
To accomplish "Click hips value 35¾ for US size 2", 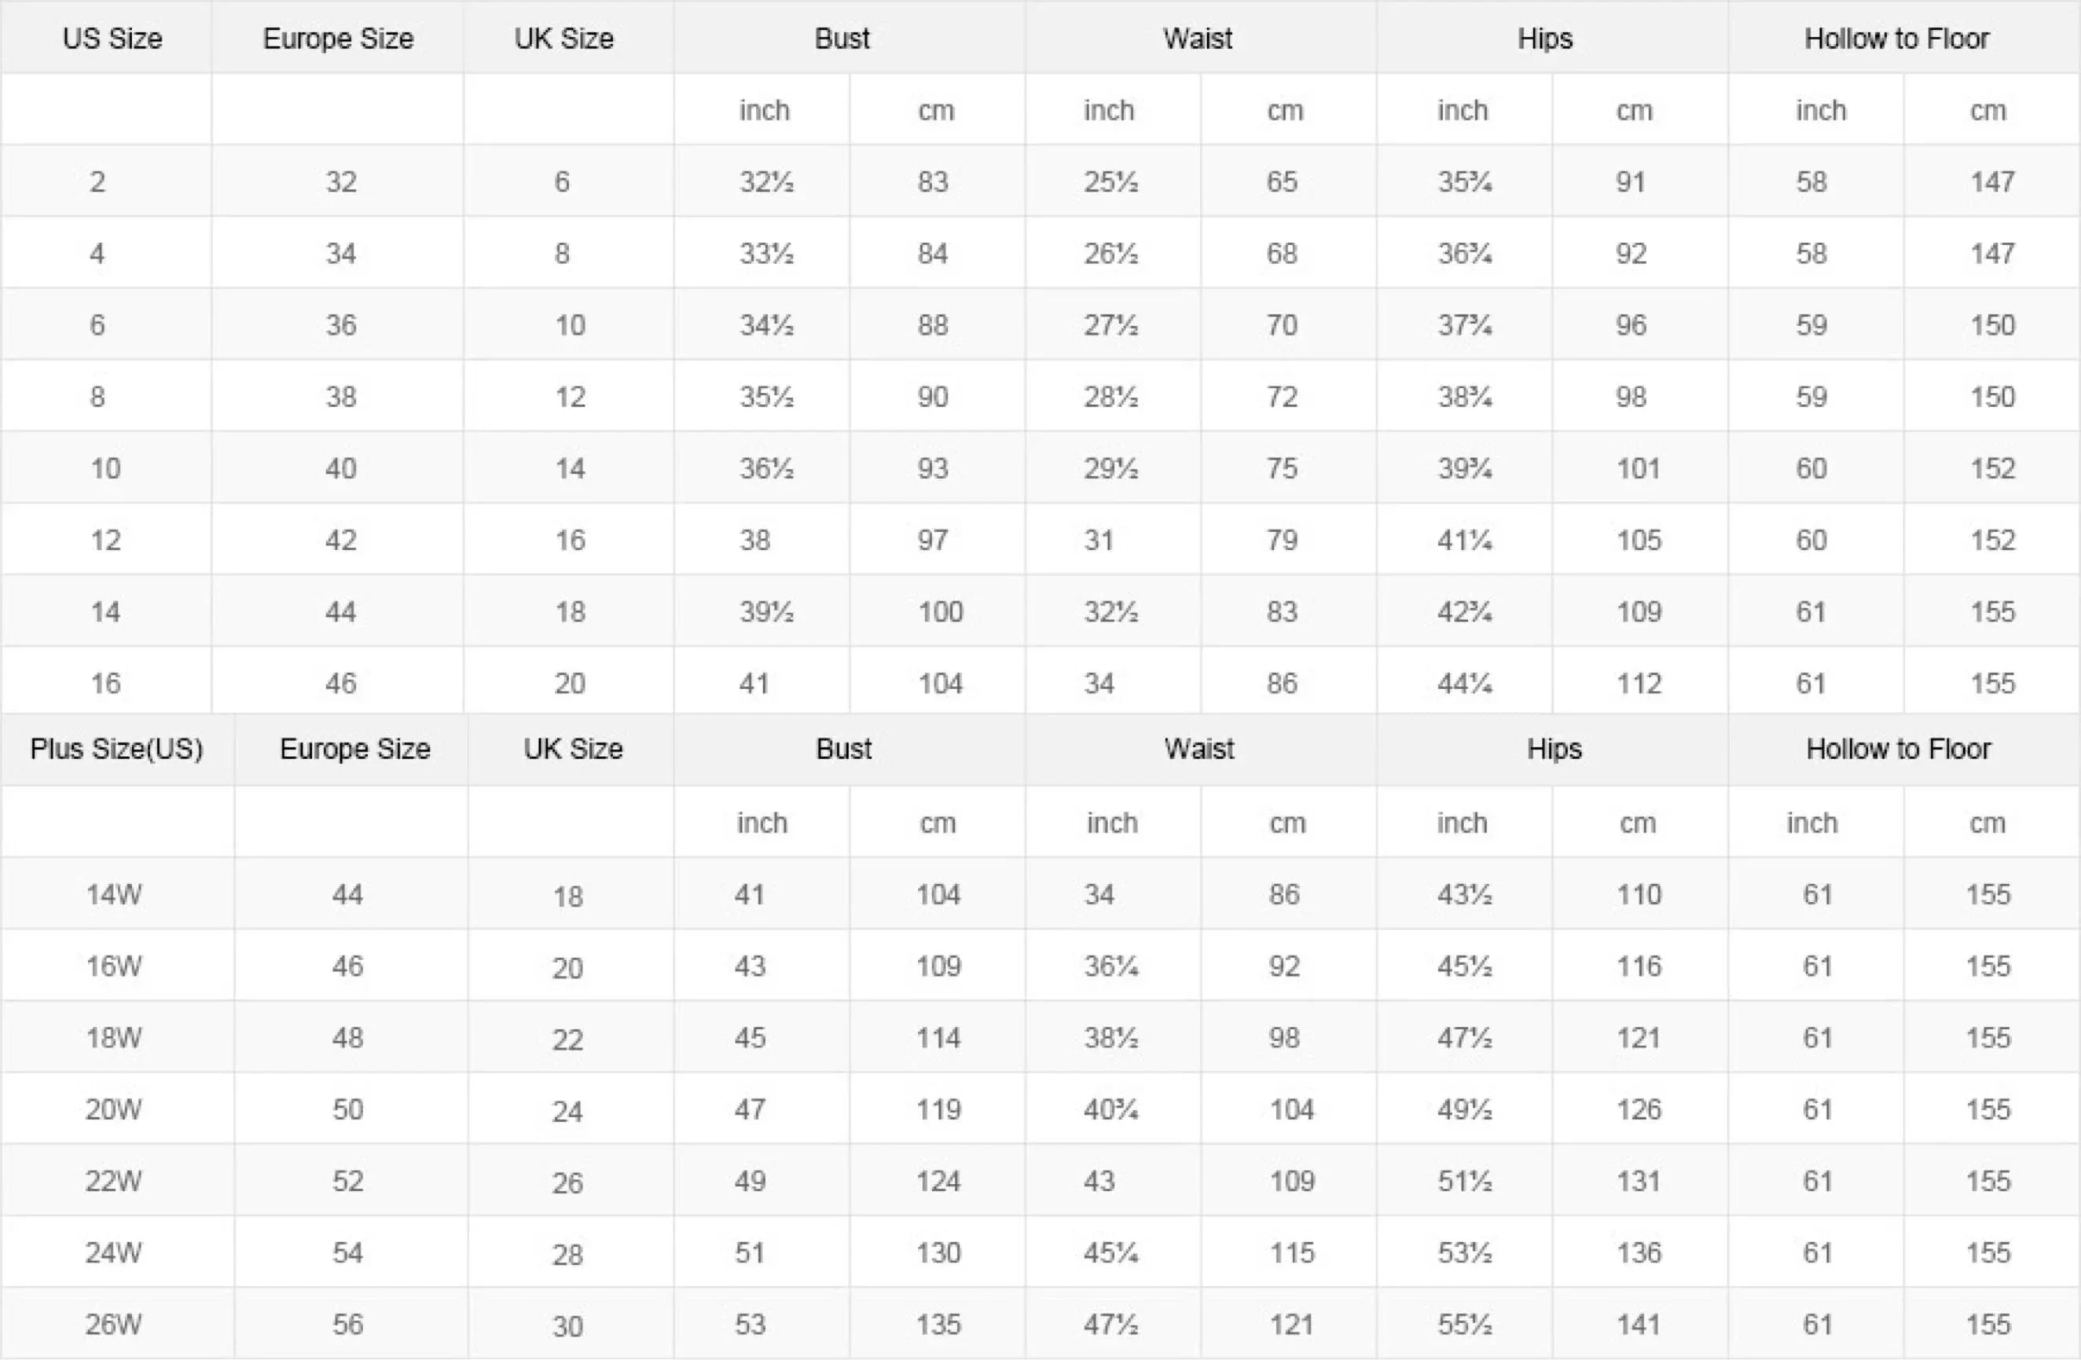I will click(1465, 181).
